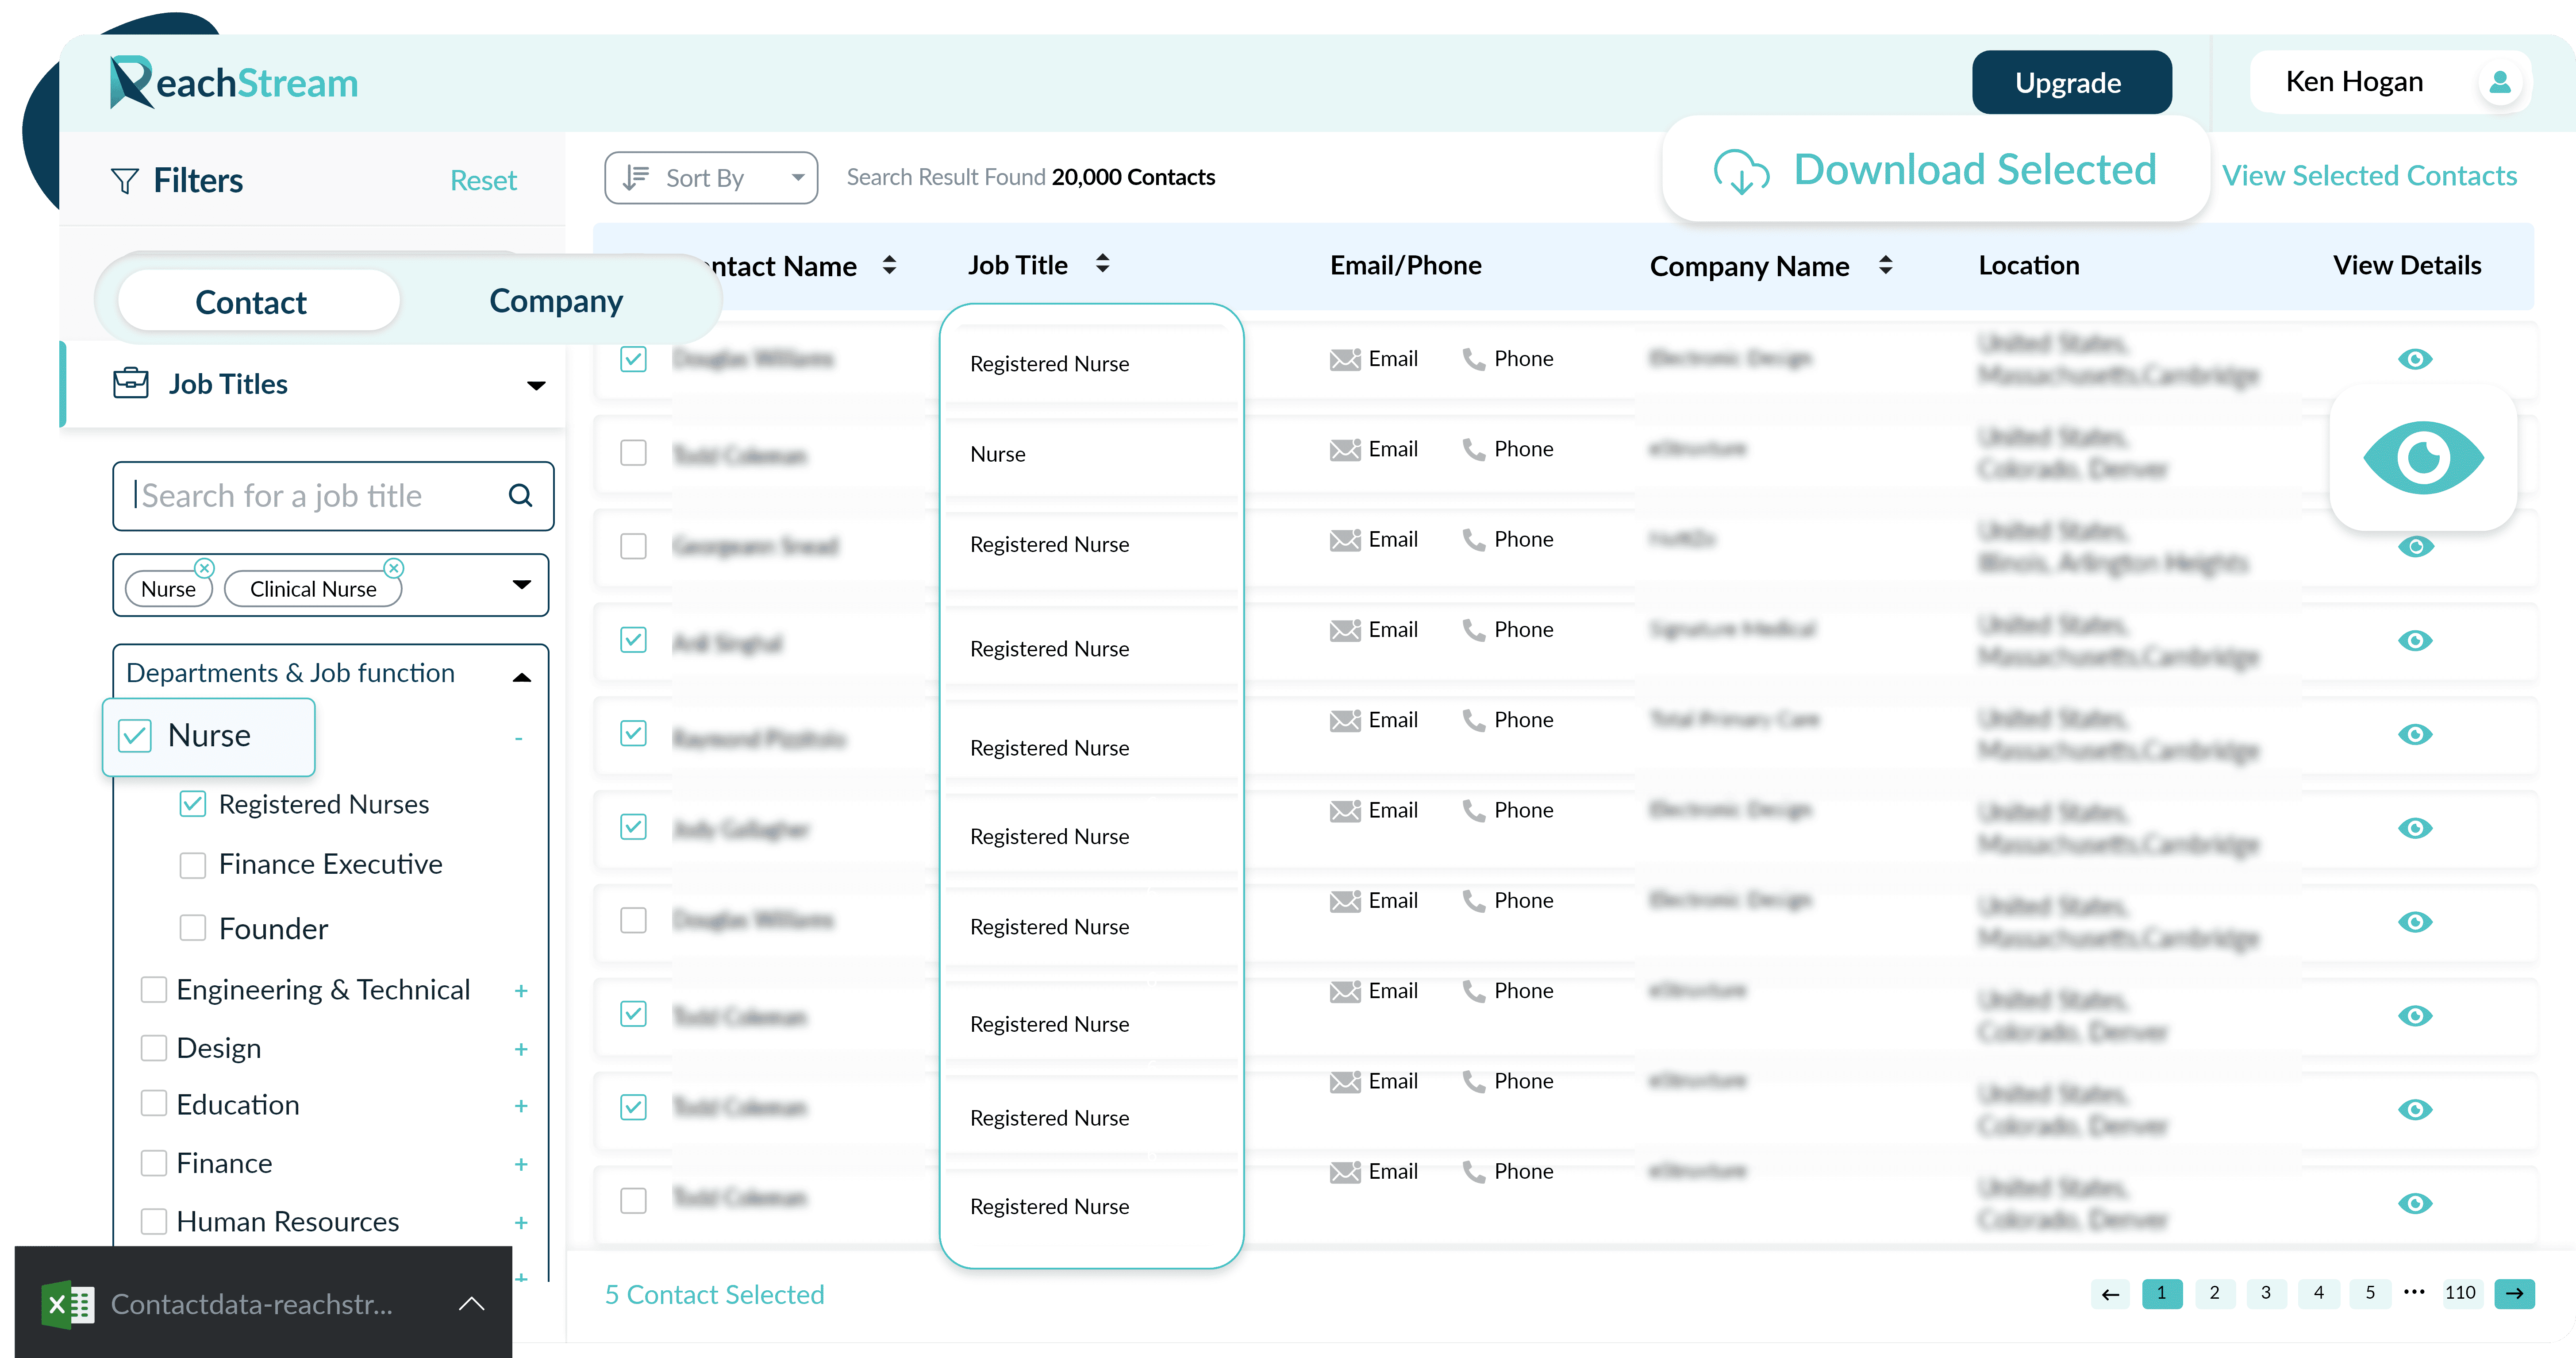The width and height of the screenshot is (2576, 1358).
Task: Open the Sort By dropdown
Action: coord(711,178)
